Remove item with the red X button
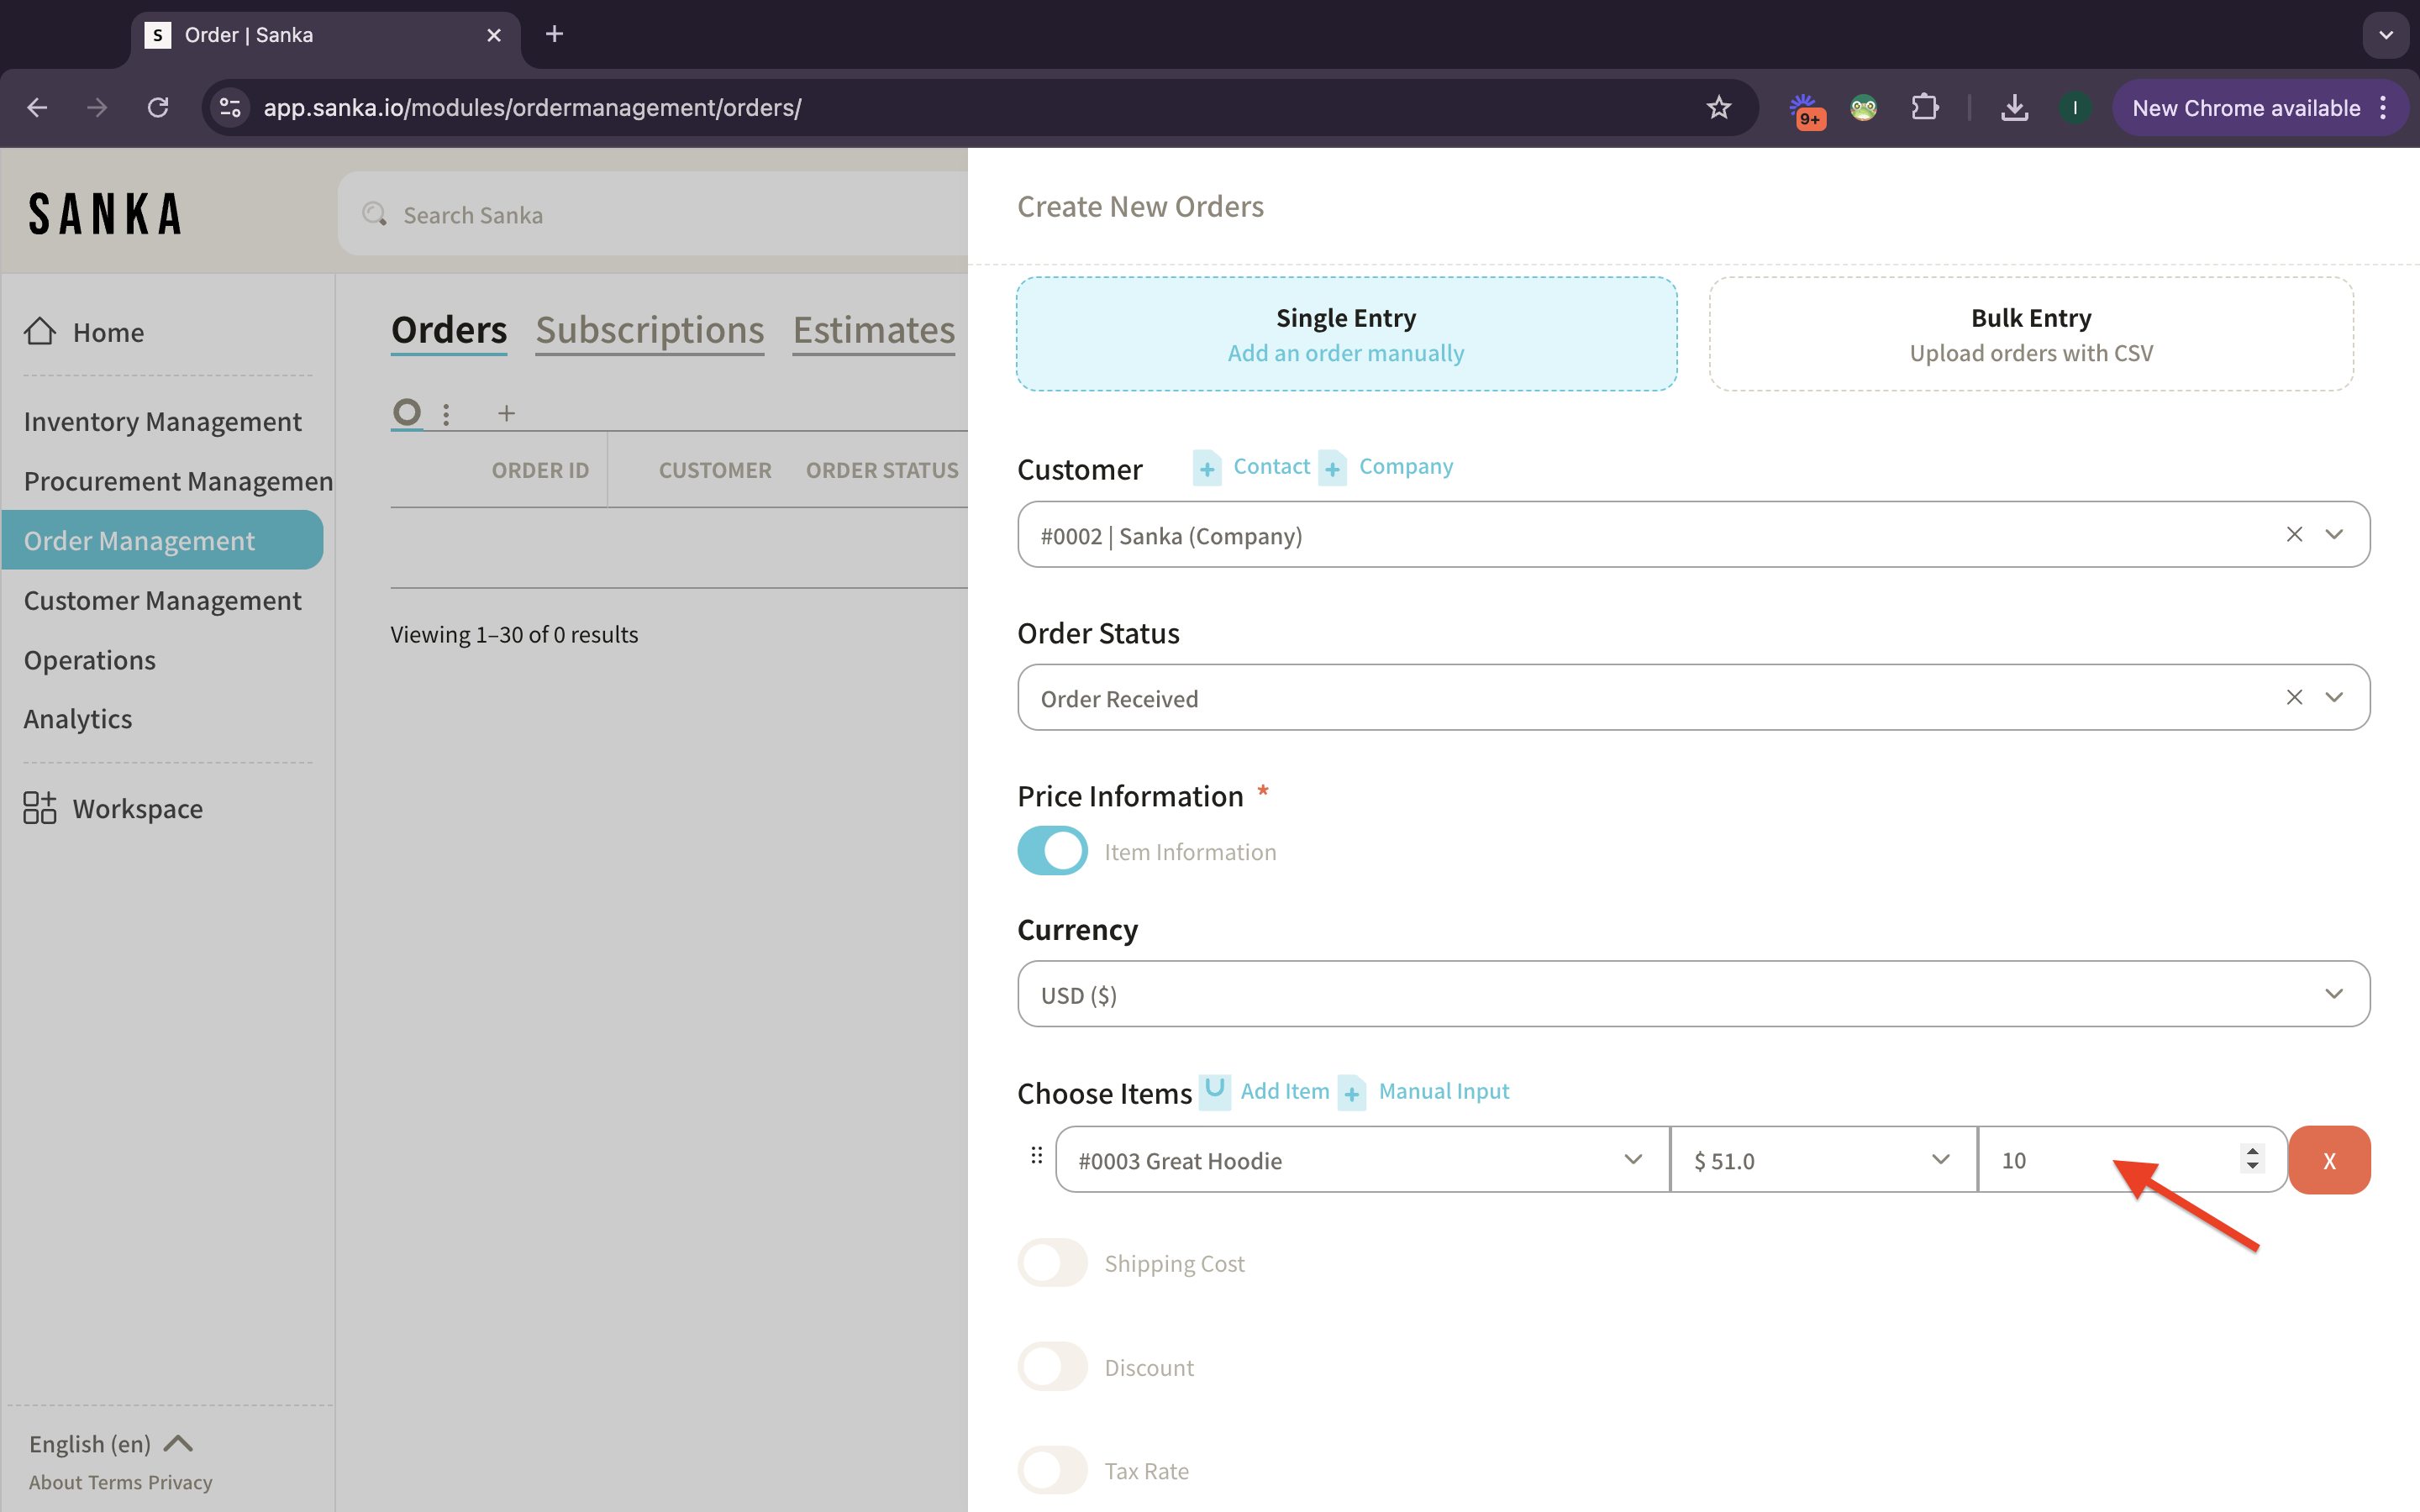The height and width of the screenshot is (1512, 2420). click(2329, 1160)
